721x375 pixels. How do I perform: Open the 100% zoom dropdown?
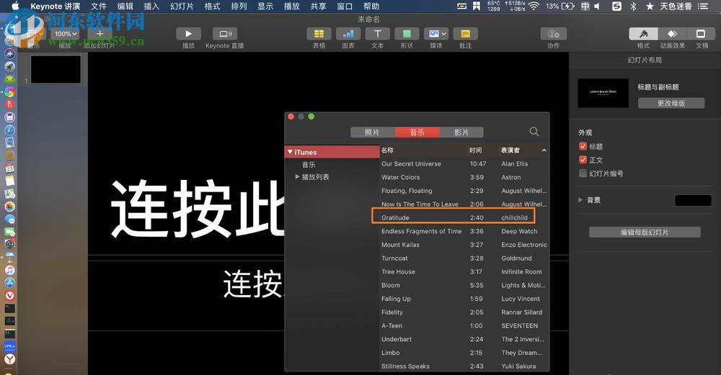point(66,34)
